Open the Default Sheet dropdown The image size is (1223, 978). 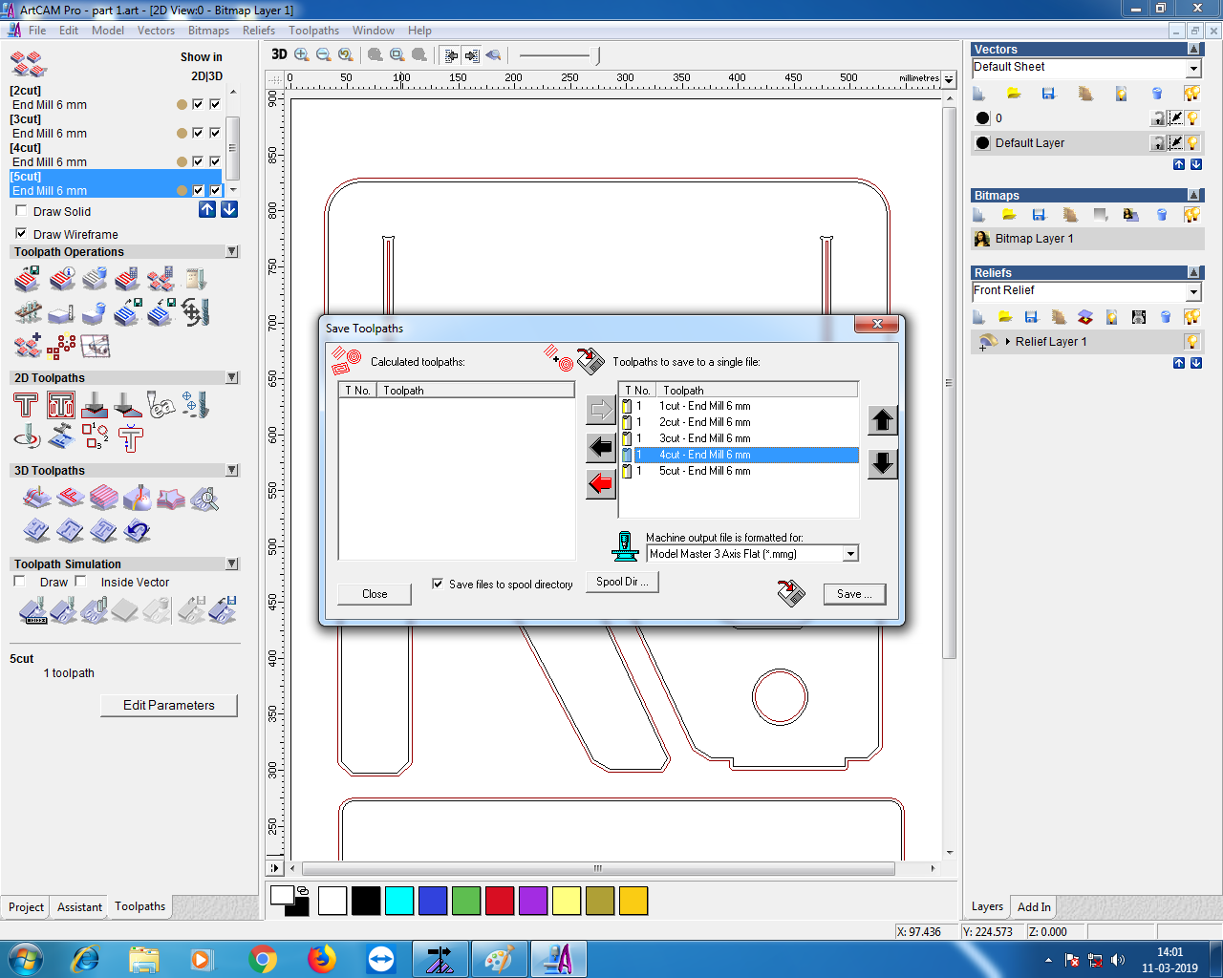tap(1193, 69)
